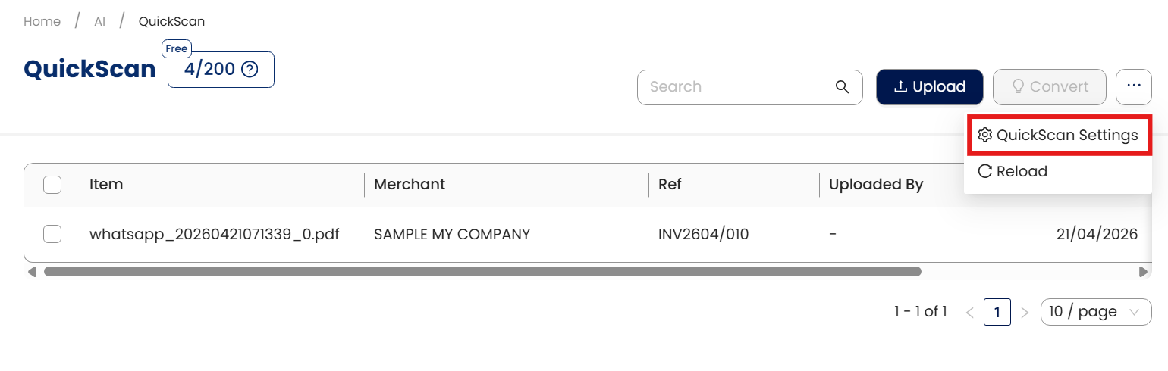Viewport: 1168px width, 371px height.
Task: Go to next page arrow
Action: (x=1025, y=312)
